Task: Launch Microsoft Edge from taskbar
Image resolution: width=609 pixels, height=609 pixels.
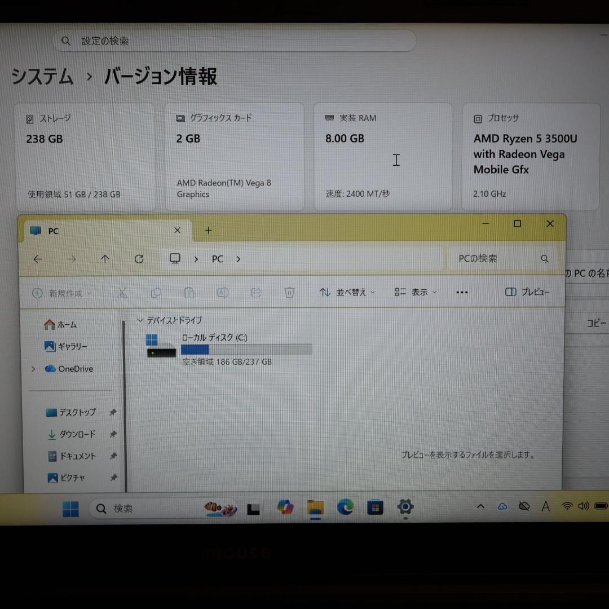Action: pos(345,507)
